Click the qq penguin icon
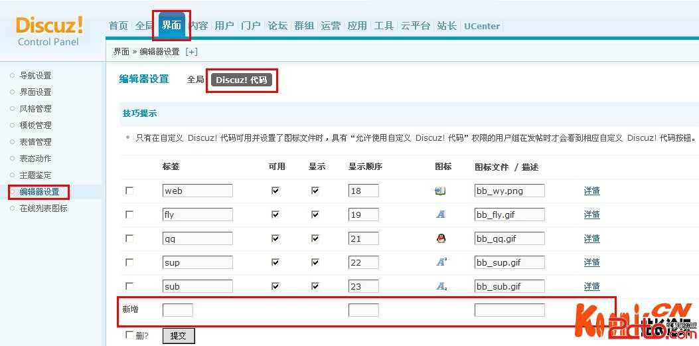Image resolution: width=699 pixels, height=346 pixels. pyautogui.click(x=440, y=238)
